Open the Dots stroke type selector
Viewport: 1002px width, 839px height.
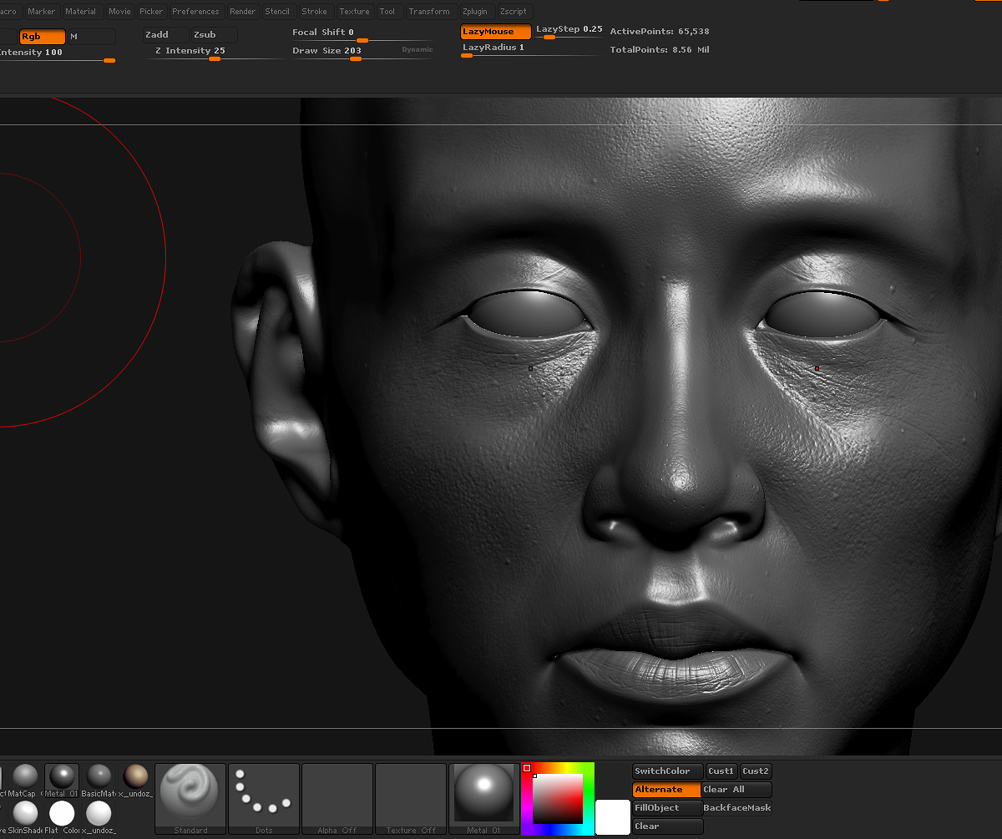[x=264, y=799]
